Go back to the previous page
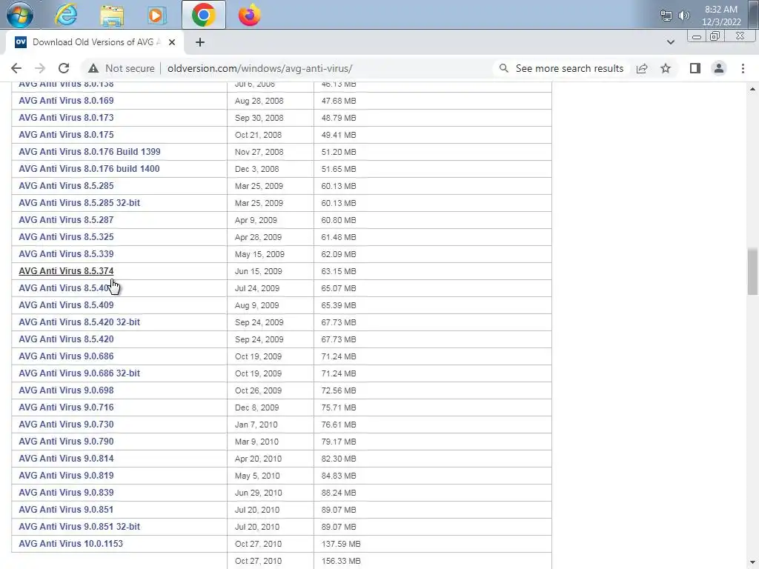 click(16, 68)
